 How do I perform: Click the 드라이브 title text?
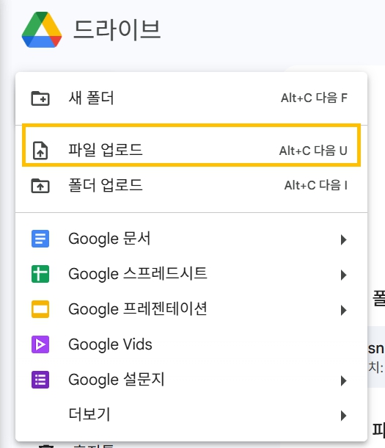click(x=117, y=29)
